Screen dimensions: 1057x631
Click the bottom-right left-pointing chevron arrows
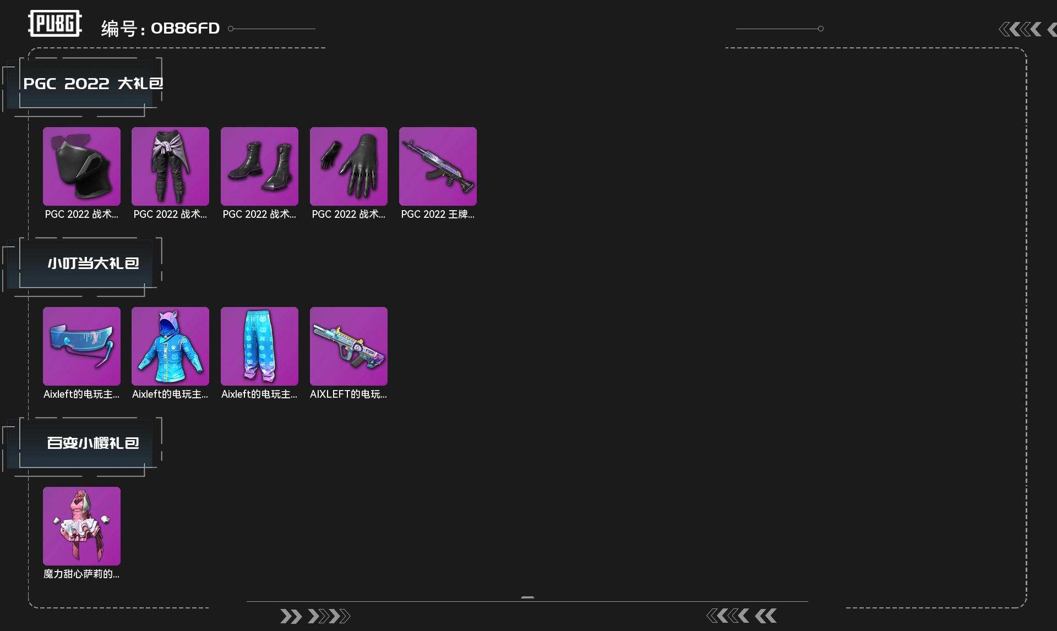(x=742, y=616)
